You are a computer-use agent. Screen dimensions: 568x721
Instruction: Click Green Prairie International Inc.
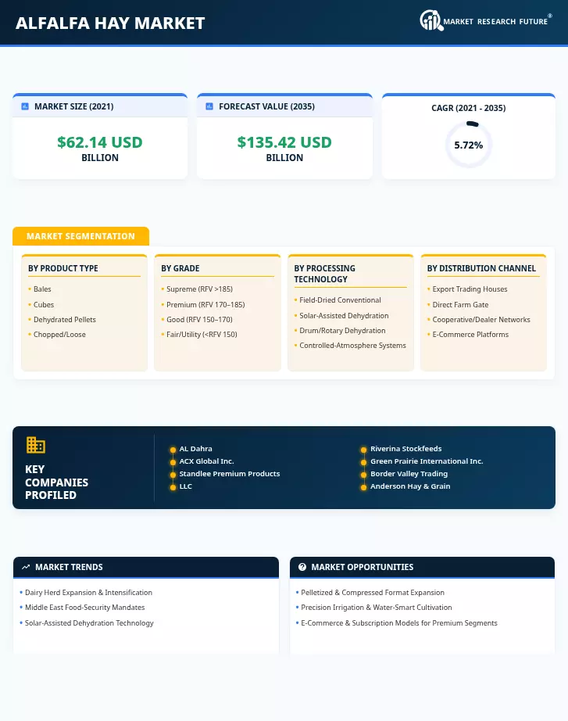click(427, 461)
